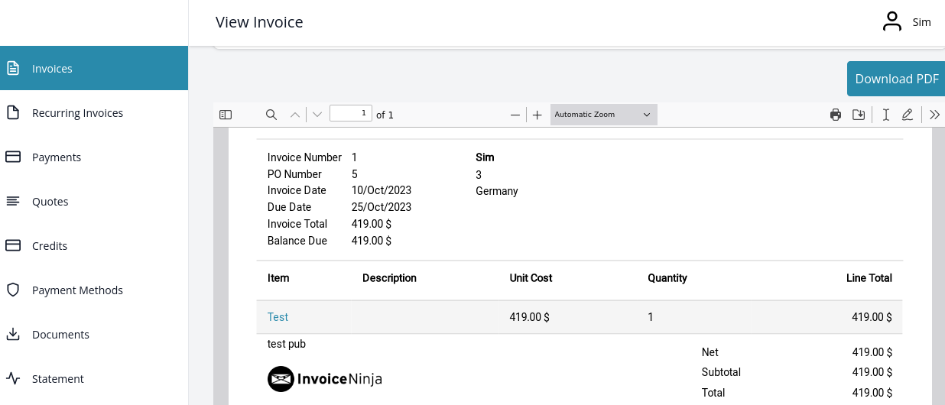945x405 pixels.
Task: Go to previous PDF page arrow
Action: (x=295, y=115)
